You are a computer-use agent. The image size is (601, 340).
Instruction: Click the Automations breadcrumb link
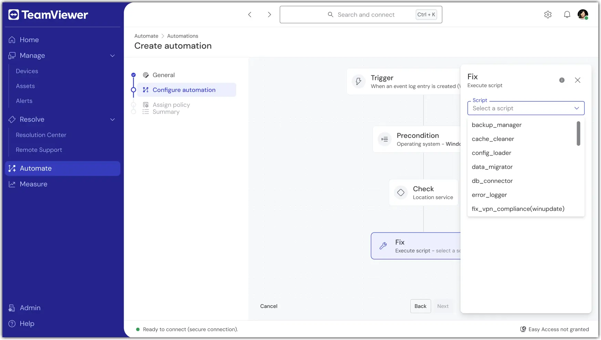pos(183,36)
